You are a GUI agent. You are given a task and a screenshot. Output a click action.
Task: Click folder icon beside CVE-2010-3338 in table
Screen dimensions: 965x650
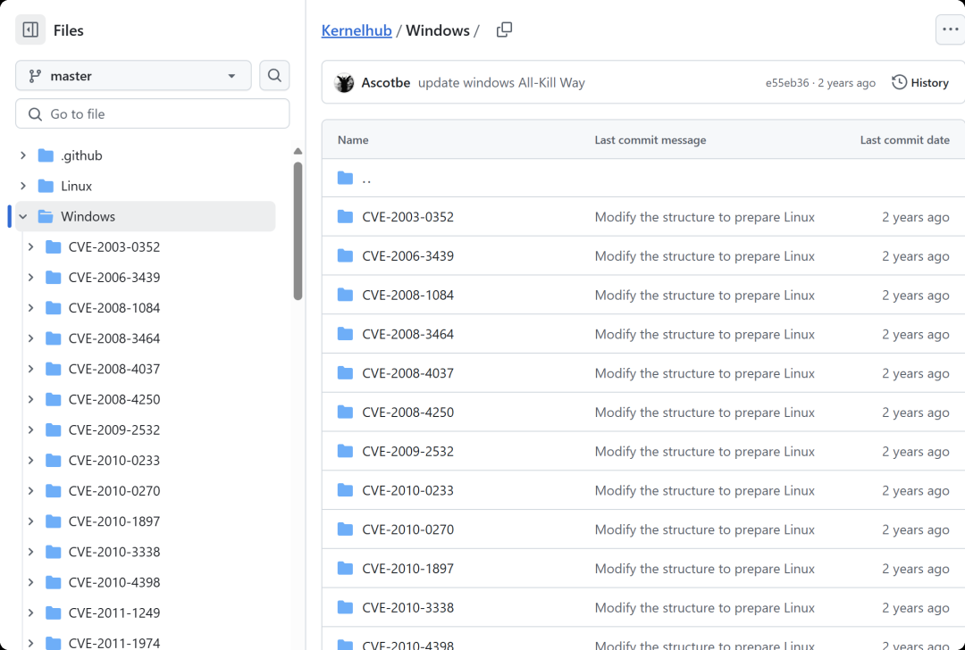[x=345, y=607]
